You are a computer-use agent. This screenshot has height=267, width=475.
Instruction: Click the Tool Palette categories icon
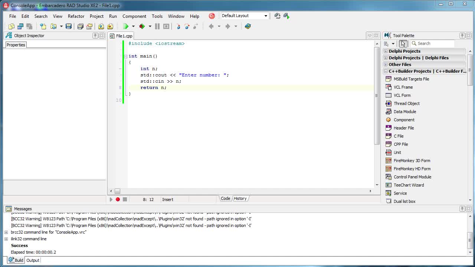tap(387, 44)
